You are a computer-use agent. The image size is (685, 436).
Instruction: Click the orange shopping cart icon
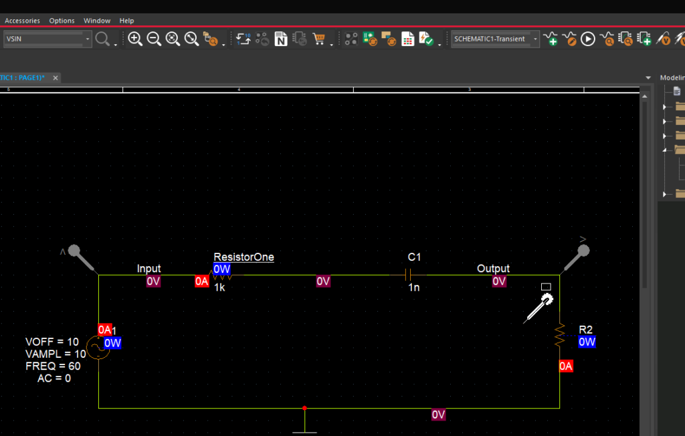tap(319, 39)
